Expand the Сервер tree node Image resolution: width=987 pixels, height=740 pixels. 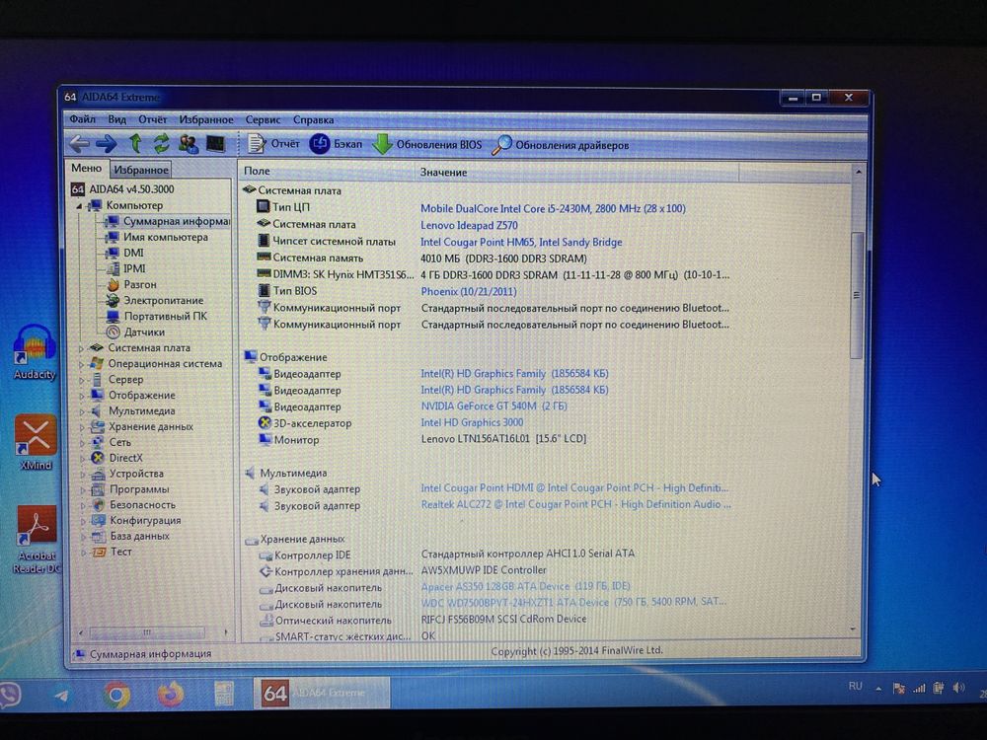81,380
